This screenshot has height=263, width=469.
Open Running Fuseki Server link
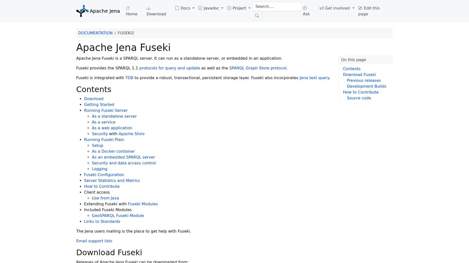click(x=106, y=110)
